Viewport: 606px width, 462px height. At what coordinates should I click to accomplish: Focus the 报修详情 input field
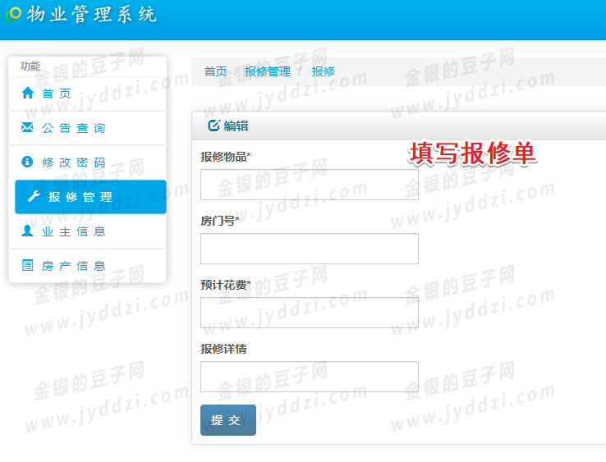[310, 377]
